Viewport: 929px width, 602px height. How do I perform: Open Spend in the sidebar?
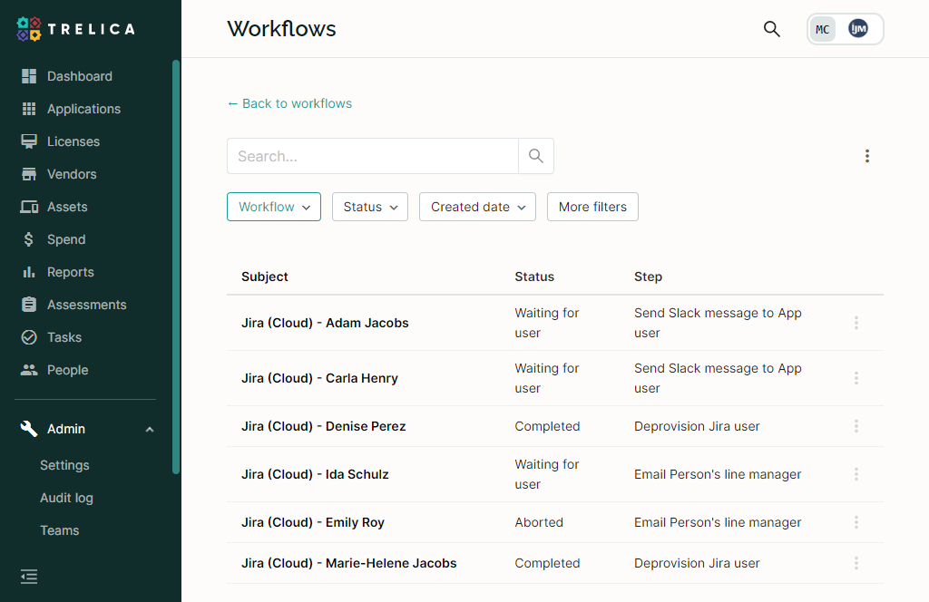click(66, 239)
